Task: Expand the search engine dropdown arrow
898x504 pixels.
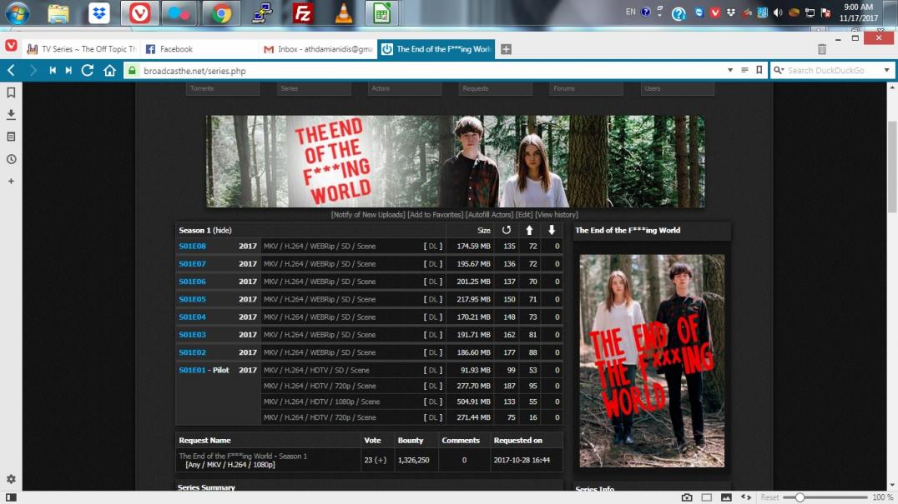Action: 886,71
